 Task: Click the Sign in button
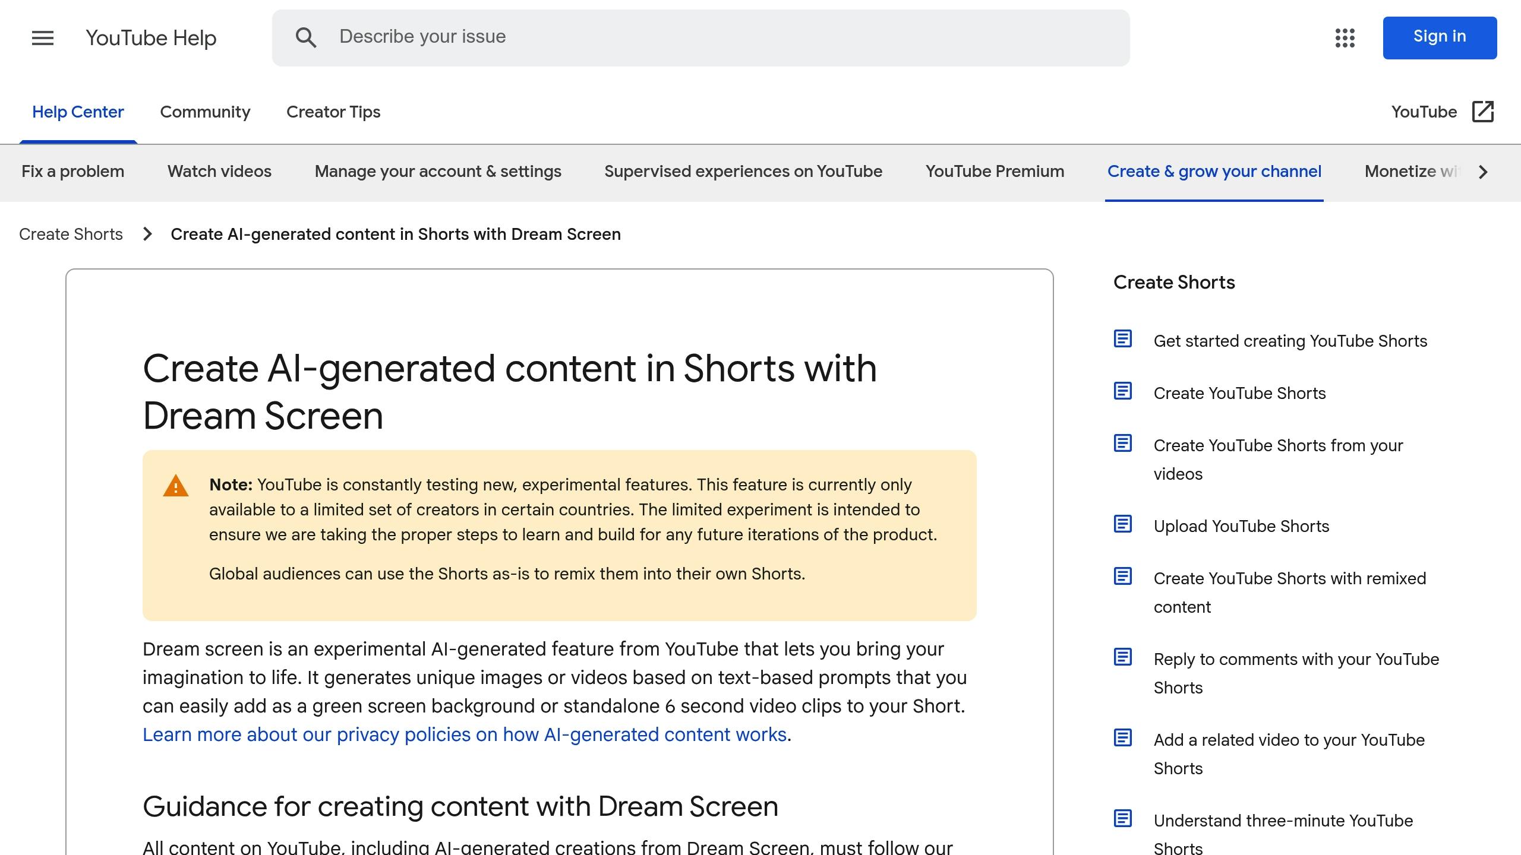[x=1440, y=38]
